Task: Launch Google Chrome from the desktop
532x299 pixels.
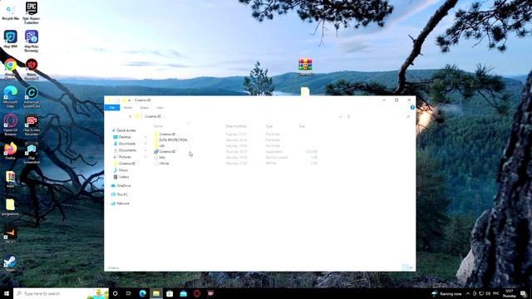Action: pos(10,69)
